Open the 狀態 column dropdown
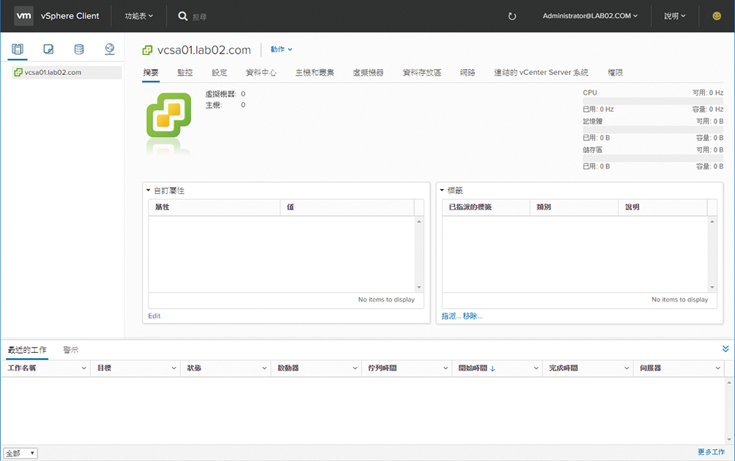 point(265,368)
